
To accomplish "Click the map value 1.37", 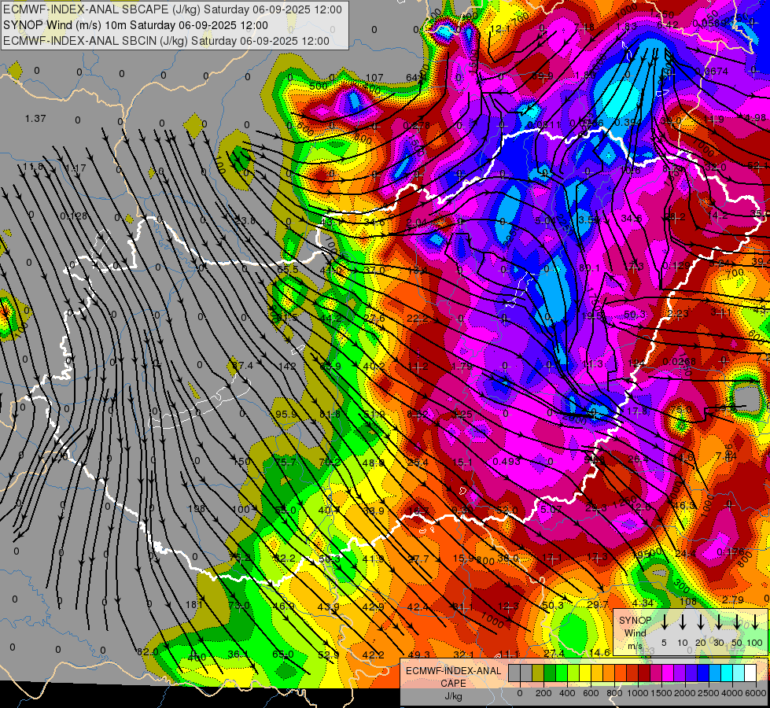I will point(35,119).
